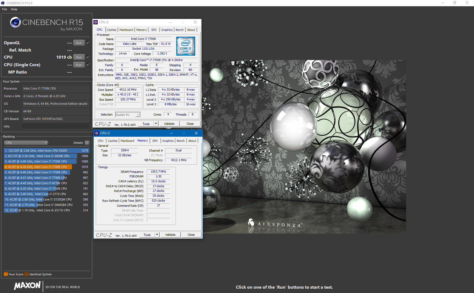The height and width of the screenshot is (293, 474).
Task: Open the Ranking CPU dropdown
Action: 26,143
